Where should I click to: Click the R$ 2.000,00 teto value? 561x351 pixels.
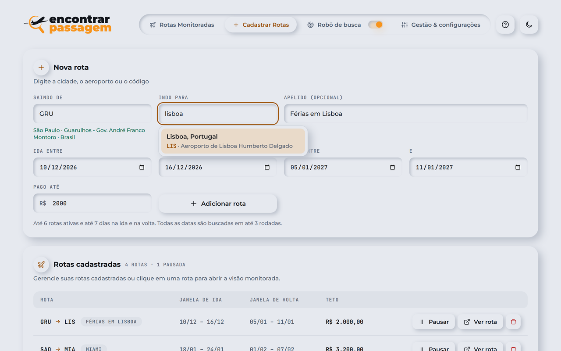[x=344, y=322]
